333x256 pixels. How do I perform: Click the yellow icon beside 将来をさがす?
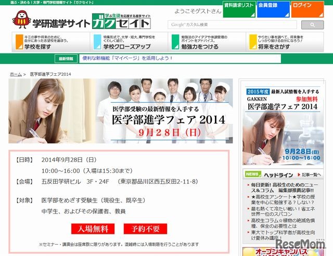coord(253,42)
